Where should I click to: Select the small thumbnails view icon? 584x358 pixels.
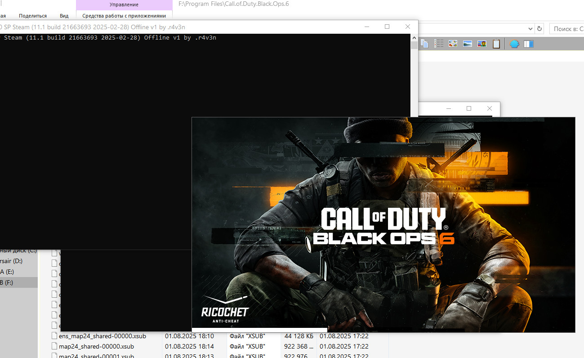pos(453,44)
